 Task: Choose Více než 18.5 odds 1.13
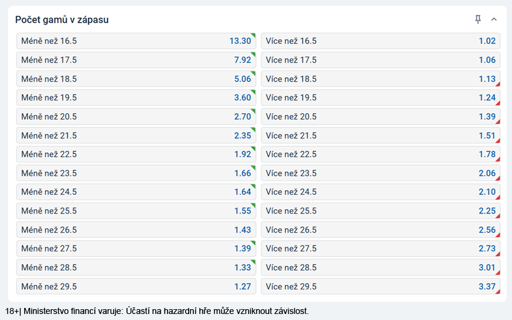coord(380,79)
